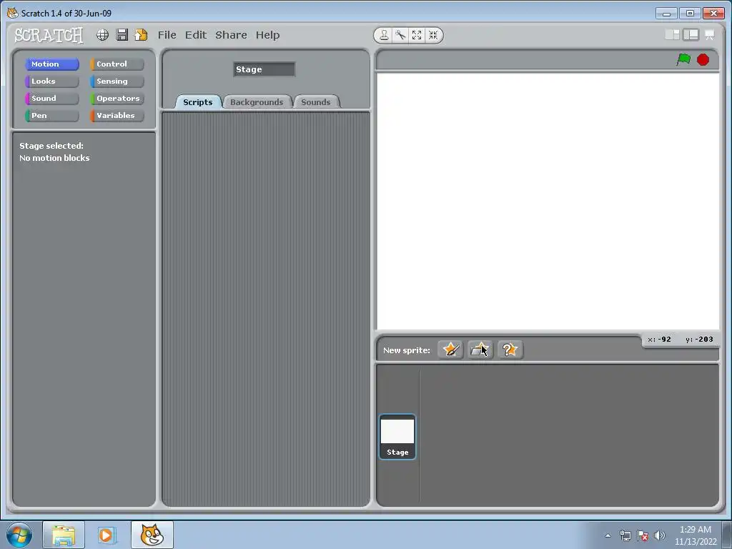Open the Operators blocks category
Viewport: 732px width, 549px height.
point(117,99)
